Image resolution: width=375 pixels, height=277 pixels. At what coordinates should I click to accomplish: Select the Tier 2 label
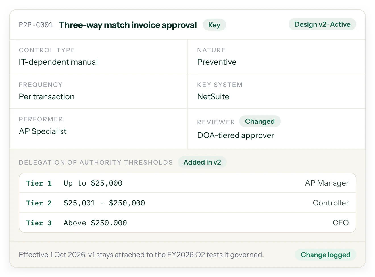[x=39, y=203]
